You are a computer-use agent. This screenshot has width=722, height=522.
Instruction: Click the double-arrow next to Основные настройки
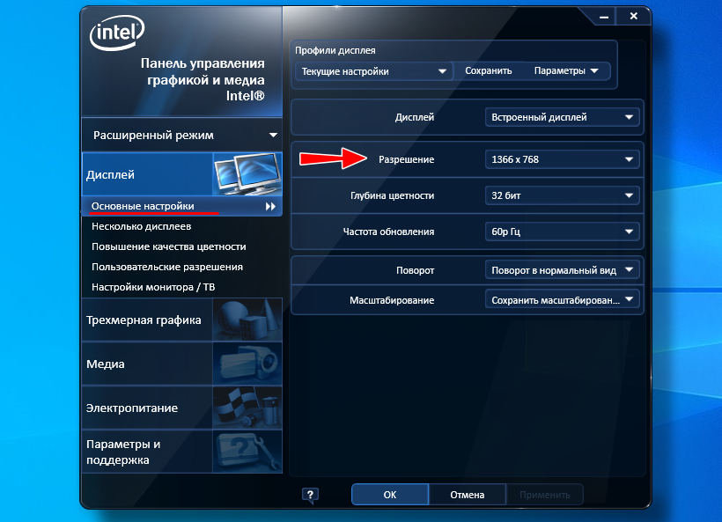click(x=271, y=207)
